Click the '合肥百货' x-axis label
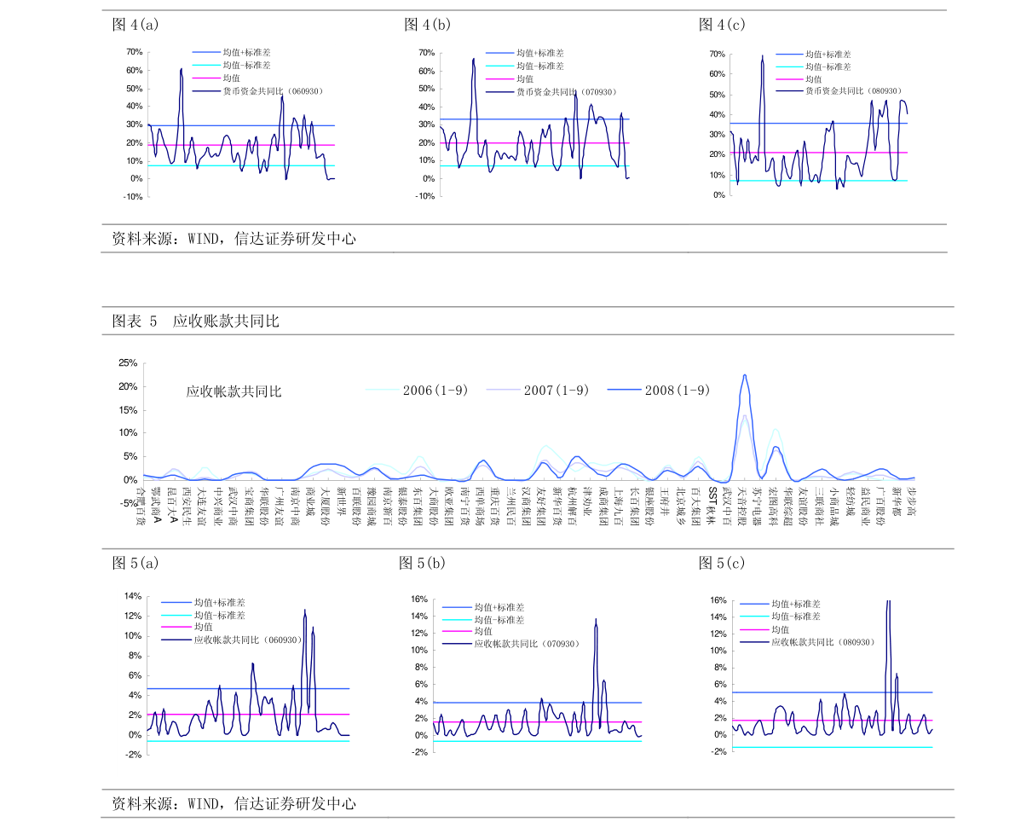This screenshot has width=1015, height=828. coord(141,507)
